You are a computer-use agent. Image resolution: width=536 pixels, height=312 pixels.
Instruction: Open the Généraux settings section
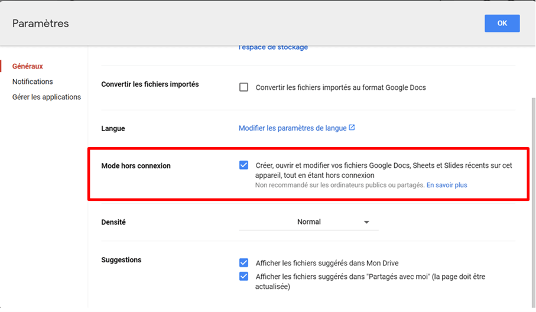pyautogui.click(x=28, y=66)
